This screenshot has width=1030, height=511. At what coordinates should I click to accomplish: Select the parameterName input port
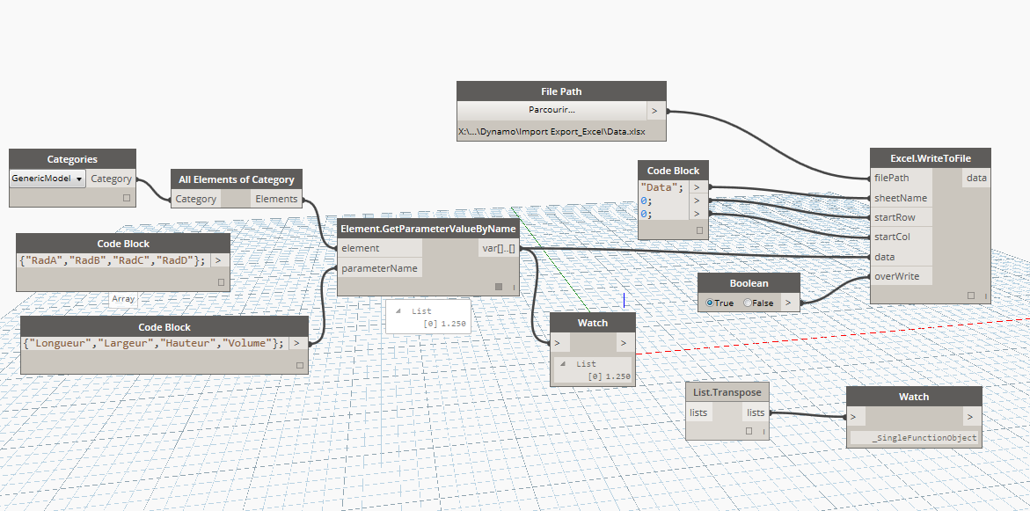point(379,268)
